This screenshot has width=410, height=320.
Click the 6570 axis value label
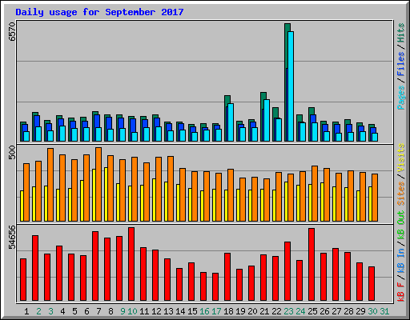pos(12,32)
